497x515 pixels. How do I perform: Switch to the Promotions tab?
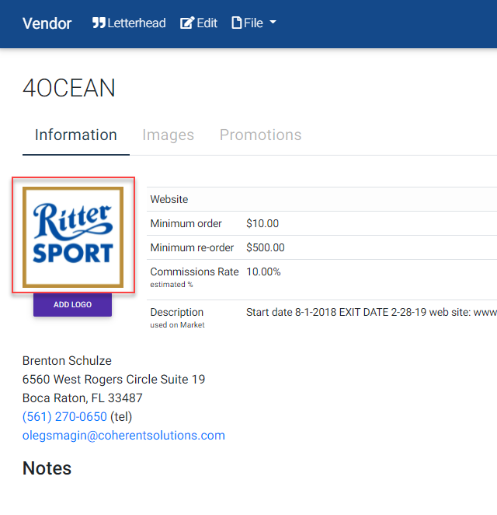(x=261, y=135)
